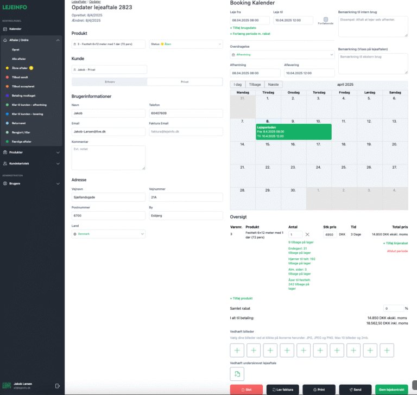
Task: Open the Overdragelse Afhentning dropdown
Action: 282,55
